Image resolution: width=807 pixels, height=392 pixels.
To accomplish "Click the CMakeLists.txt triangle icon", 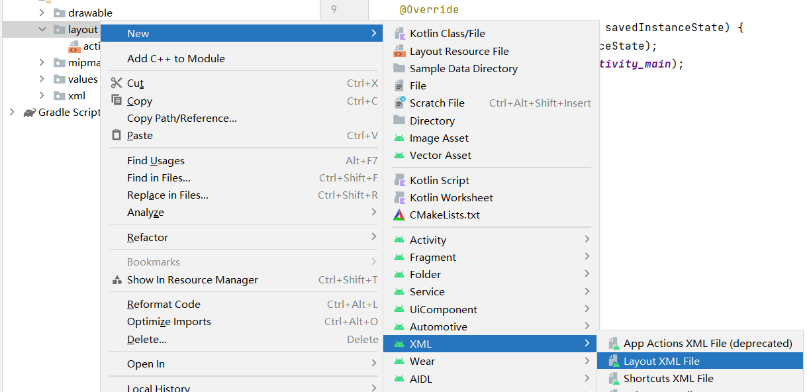I will tap(399, 215).
